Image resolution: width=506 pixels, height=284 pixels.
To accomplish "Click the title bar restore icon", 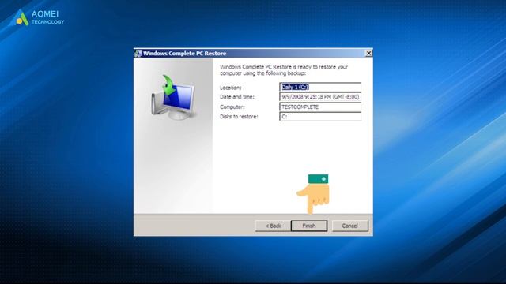I will (138, 54).
